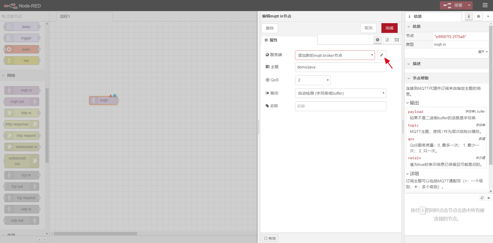The width and height of the screenshot is (493, 243).
Task: Expand node properties with 展开
Action: pyautogui.click(x=483, y=52)
